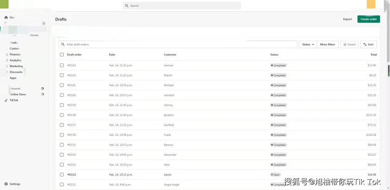Open Analytics in the sidebar menu

pos(16,60)
